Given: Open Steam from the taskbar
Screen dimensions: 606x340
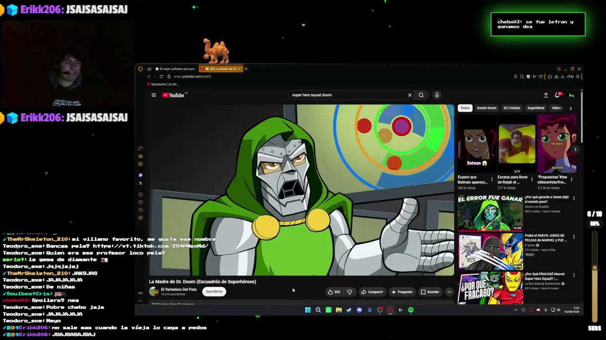Looking at the screenshot, I should click(349, 310).
